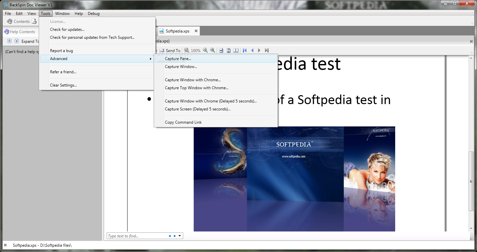Viewport: 477px width, 252px height.
Task: Click the Send To toolbar button
Action: coord(170,51)
